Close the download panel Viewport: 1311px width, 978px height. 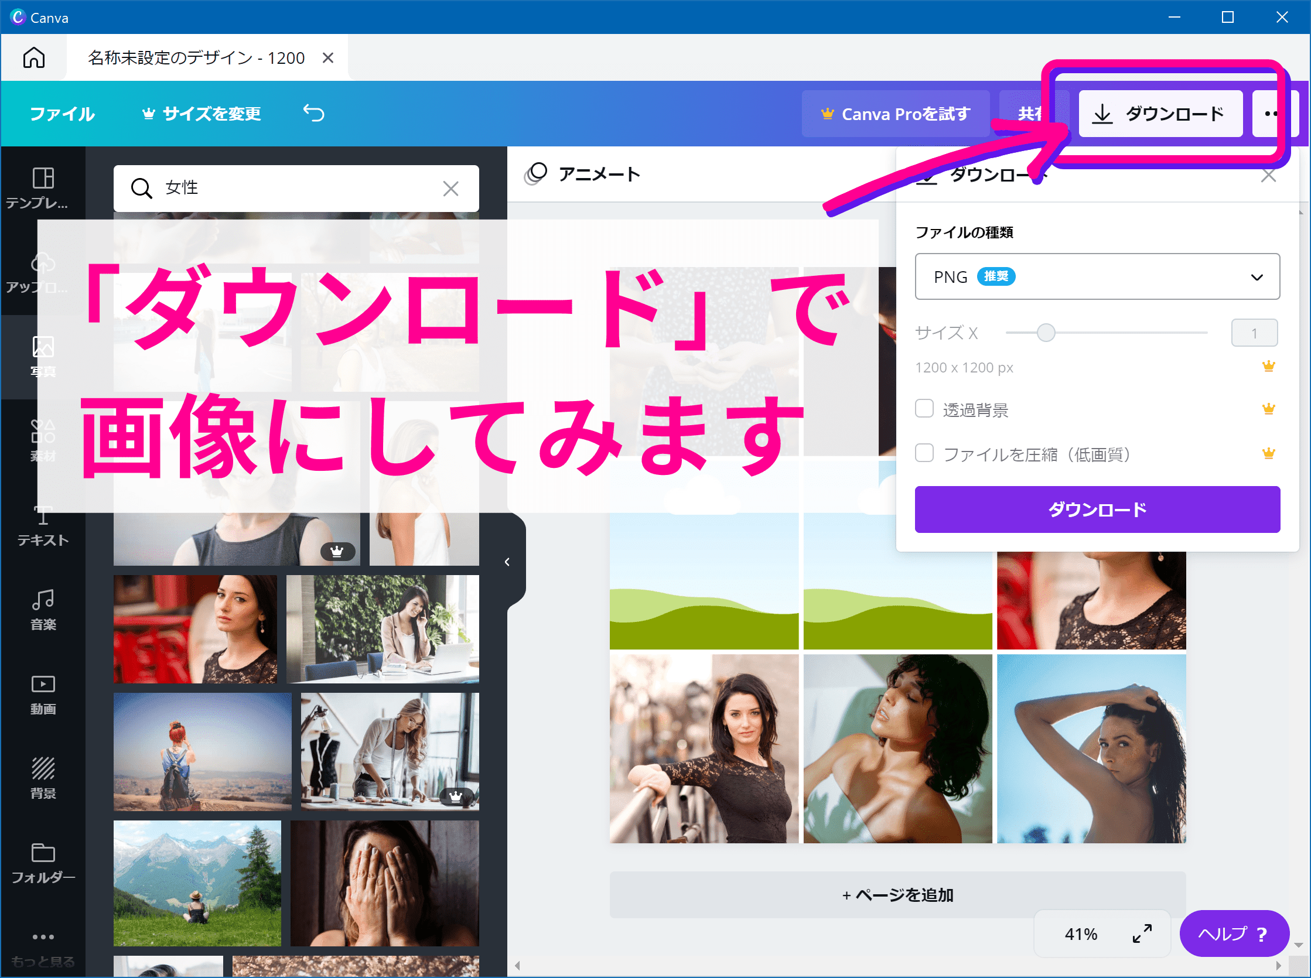pyautogui.click(x=1268, y=175)
